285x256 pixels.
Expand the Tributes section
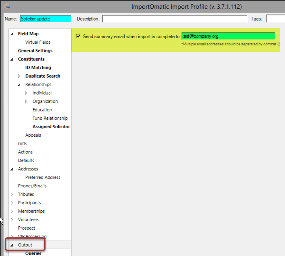[x=12, y=194]
